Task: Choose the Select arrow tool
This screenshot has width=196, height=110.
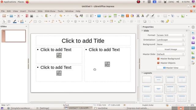Action: coord(4,21)
